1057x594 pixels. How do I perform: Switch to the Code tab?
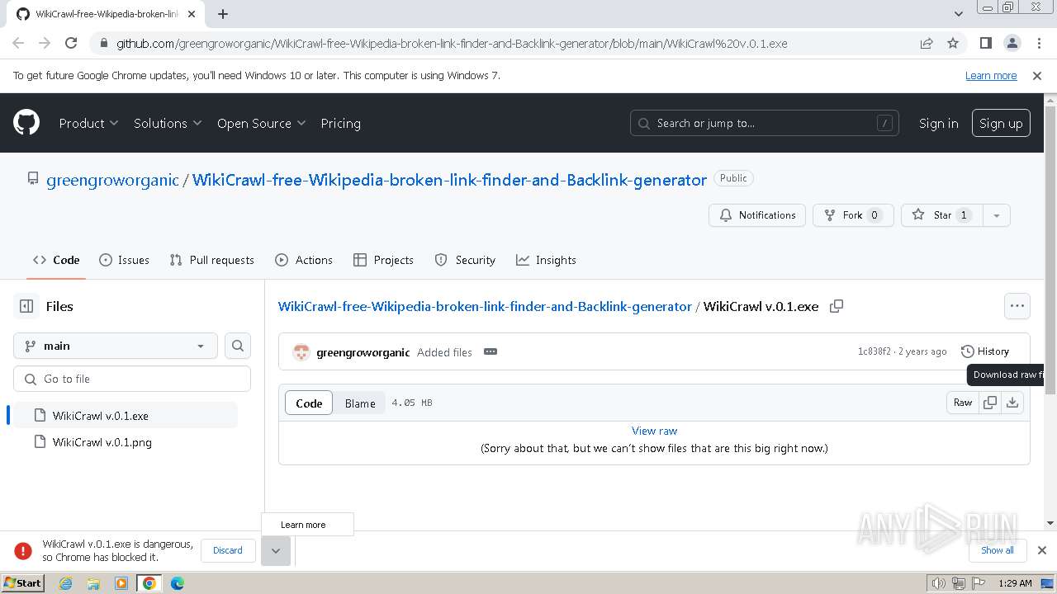[56, 260]
